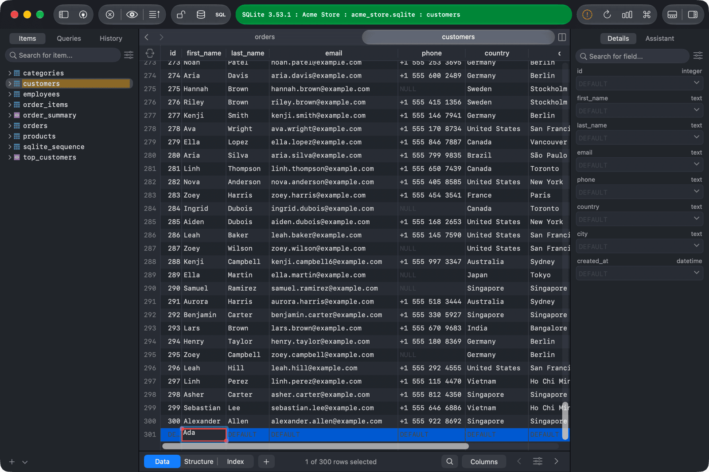Open the first_name DEFAULT dropdown in Details
Viewport: 709px width, 472px height.
click(x=639, y=111)
